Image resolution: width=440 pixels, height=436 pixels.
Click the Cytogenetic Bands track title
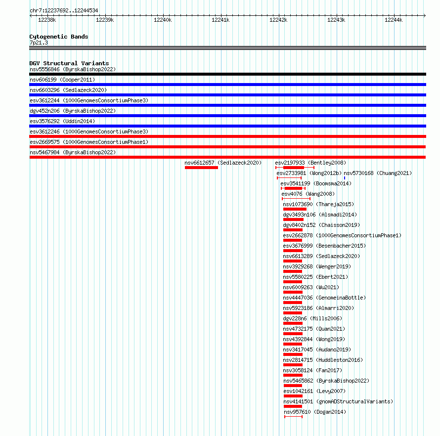click(x=59, y=37)
